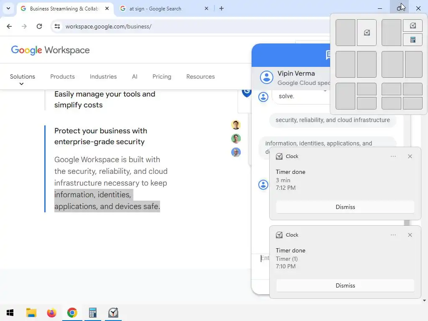Open options for Timer (1) notification
The image size is (428, 321).
click(x=393, y=235)
